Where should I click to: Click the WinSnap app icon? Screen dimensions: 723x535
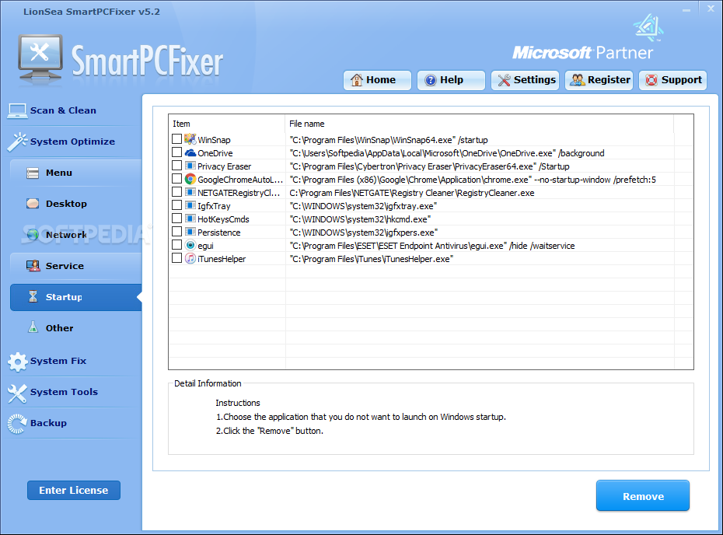[x=190, y=139]
